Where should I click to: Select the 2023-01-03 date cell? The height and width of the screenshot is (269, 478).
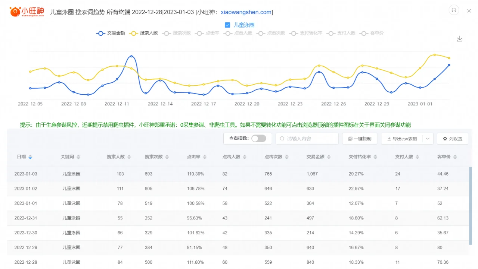26,174
